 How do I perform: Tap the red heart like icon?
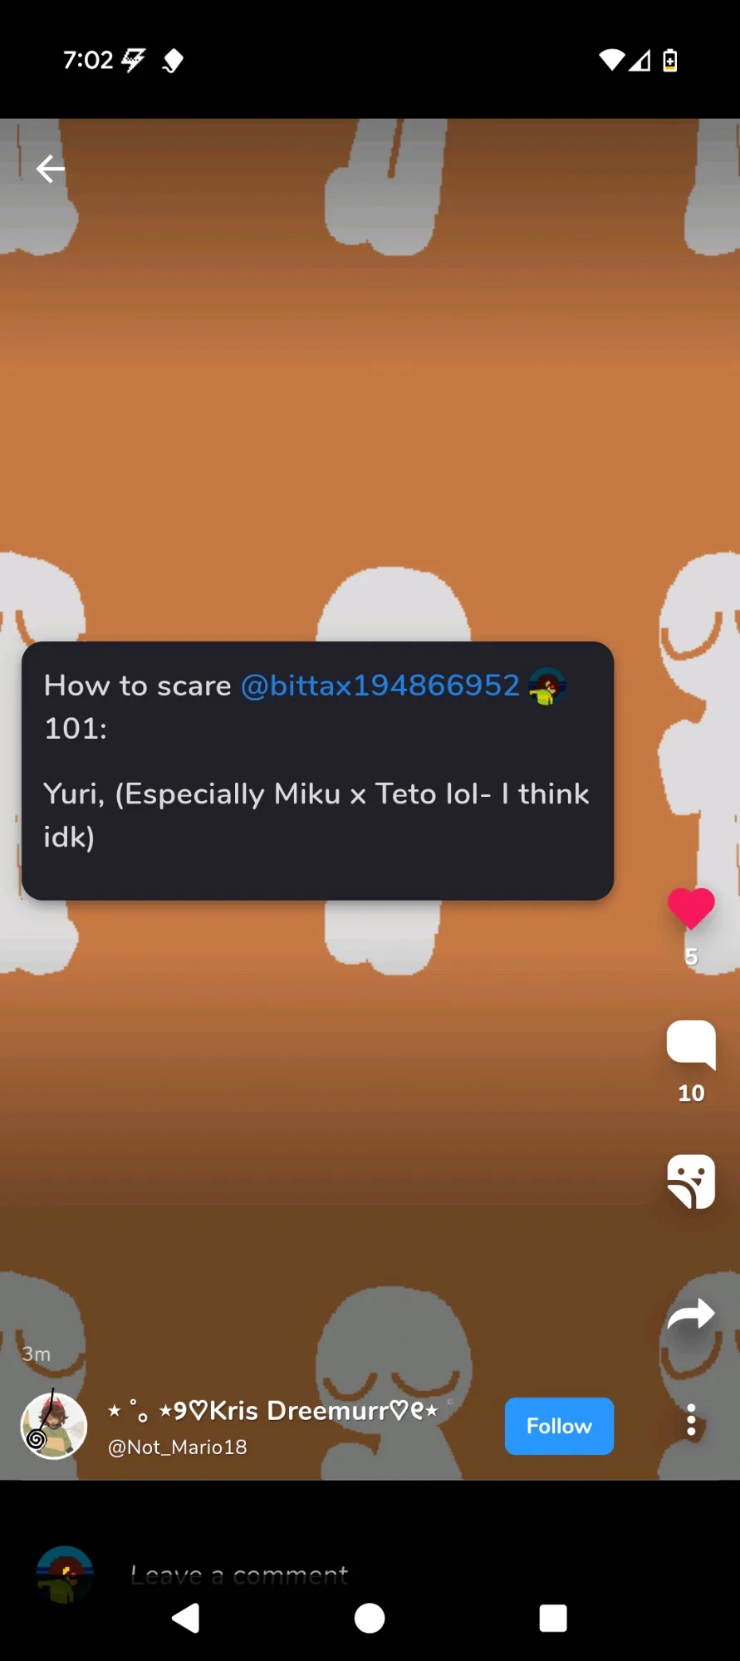(x=691, y=908)
